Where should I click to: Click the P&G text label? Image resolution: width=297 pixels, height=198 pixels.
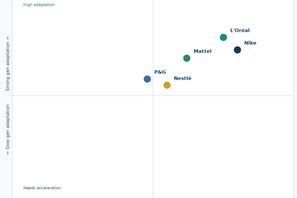pyautogui.click(x=160, y=72)
